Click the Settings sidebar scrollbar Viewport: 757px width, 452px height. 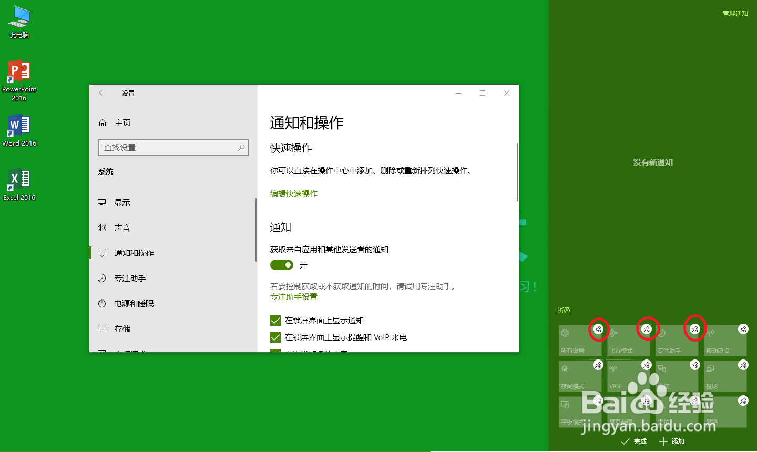[x=256, y=230]
